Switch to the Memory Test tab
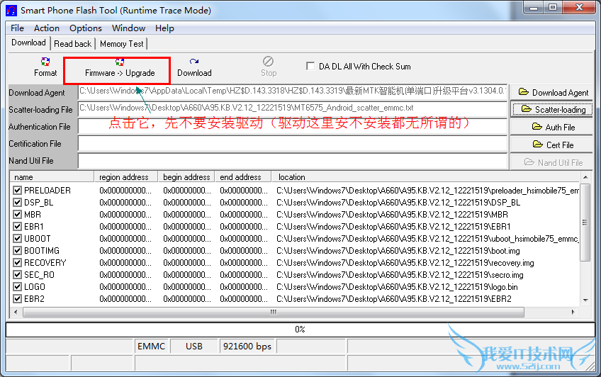601x377 pixels. (x=121, y=44)
